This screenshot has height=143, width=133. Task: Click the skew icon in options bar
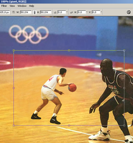click(71, 12)
